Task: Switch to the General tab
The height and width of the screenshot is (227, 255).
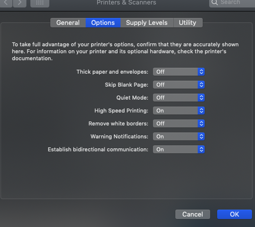Action: (68, 23)
